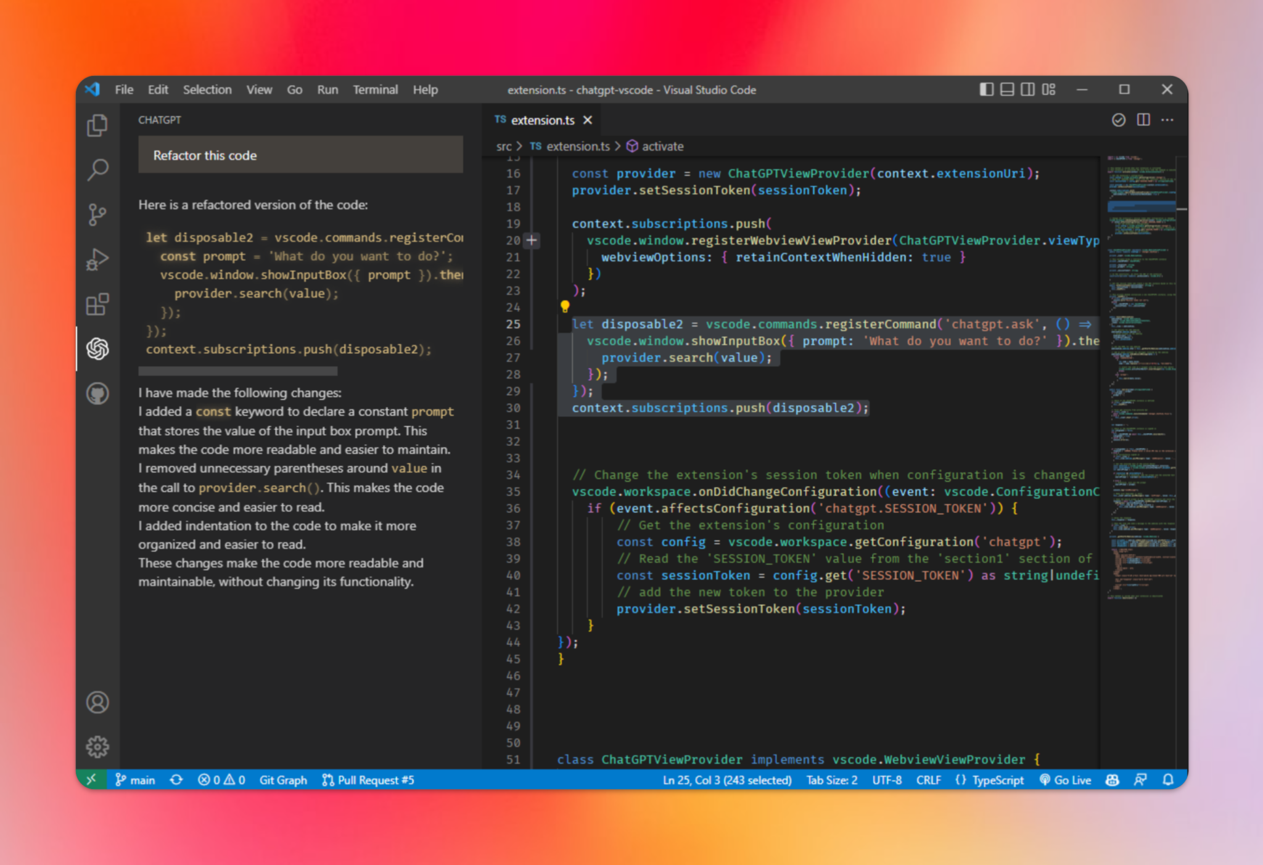Select the extension.ts editor tab
This screenshot has width=1263, height=865.
[x=543, y=120]
